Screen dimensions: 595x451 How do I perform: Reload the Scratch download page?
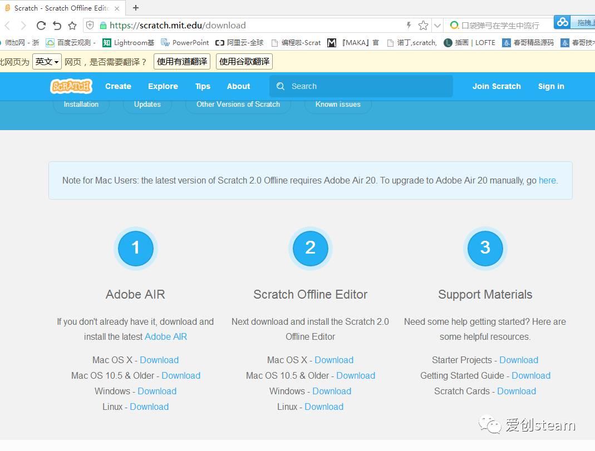pyautogui.click(x=41, y=26)
